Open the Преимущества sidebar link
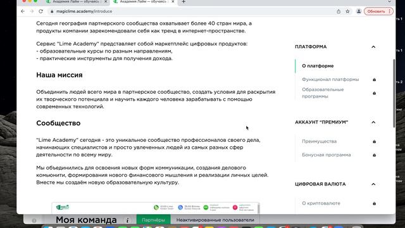405x228 pixels. point(319,141)
